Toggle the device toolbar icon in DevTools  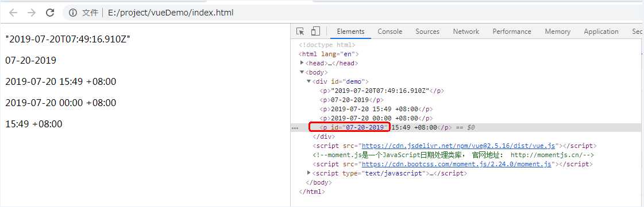(315, 32)
